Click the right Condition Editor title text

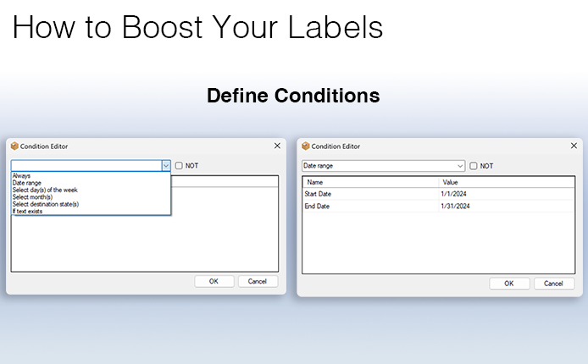[336, 146]
